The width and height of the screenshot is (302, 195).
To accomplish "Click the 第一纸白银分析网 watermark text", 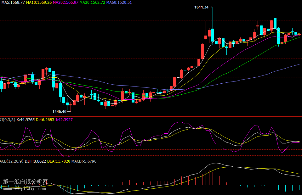I will click(x=25, y=182).
